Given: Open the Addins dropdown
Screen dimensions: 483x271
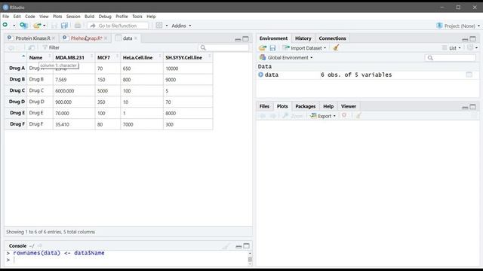Looking at the screenshot, I should [x=181, y=26].
